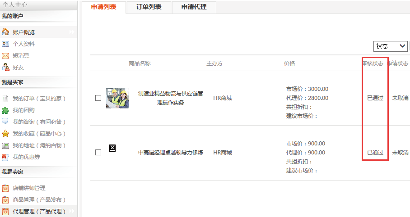Switch to the 订单列表 tab
Image resolution: width=410 pixels, height=217 pixels.
(149, 7)
